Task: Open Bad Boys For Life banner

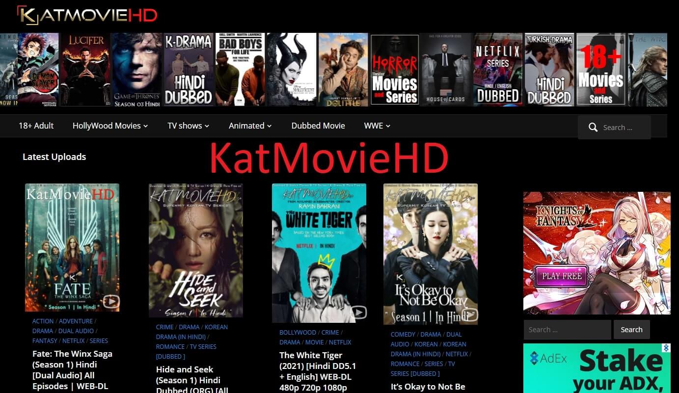Action: coord(240,69)
